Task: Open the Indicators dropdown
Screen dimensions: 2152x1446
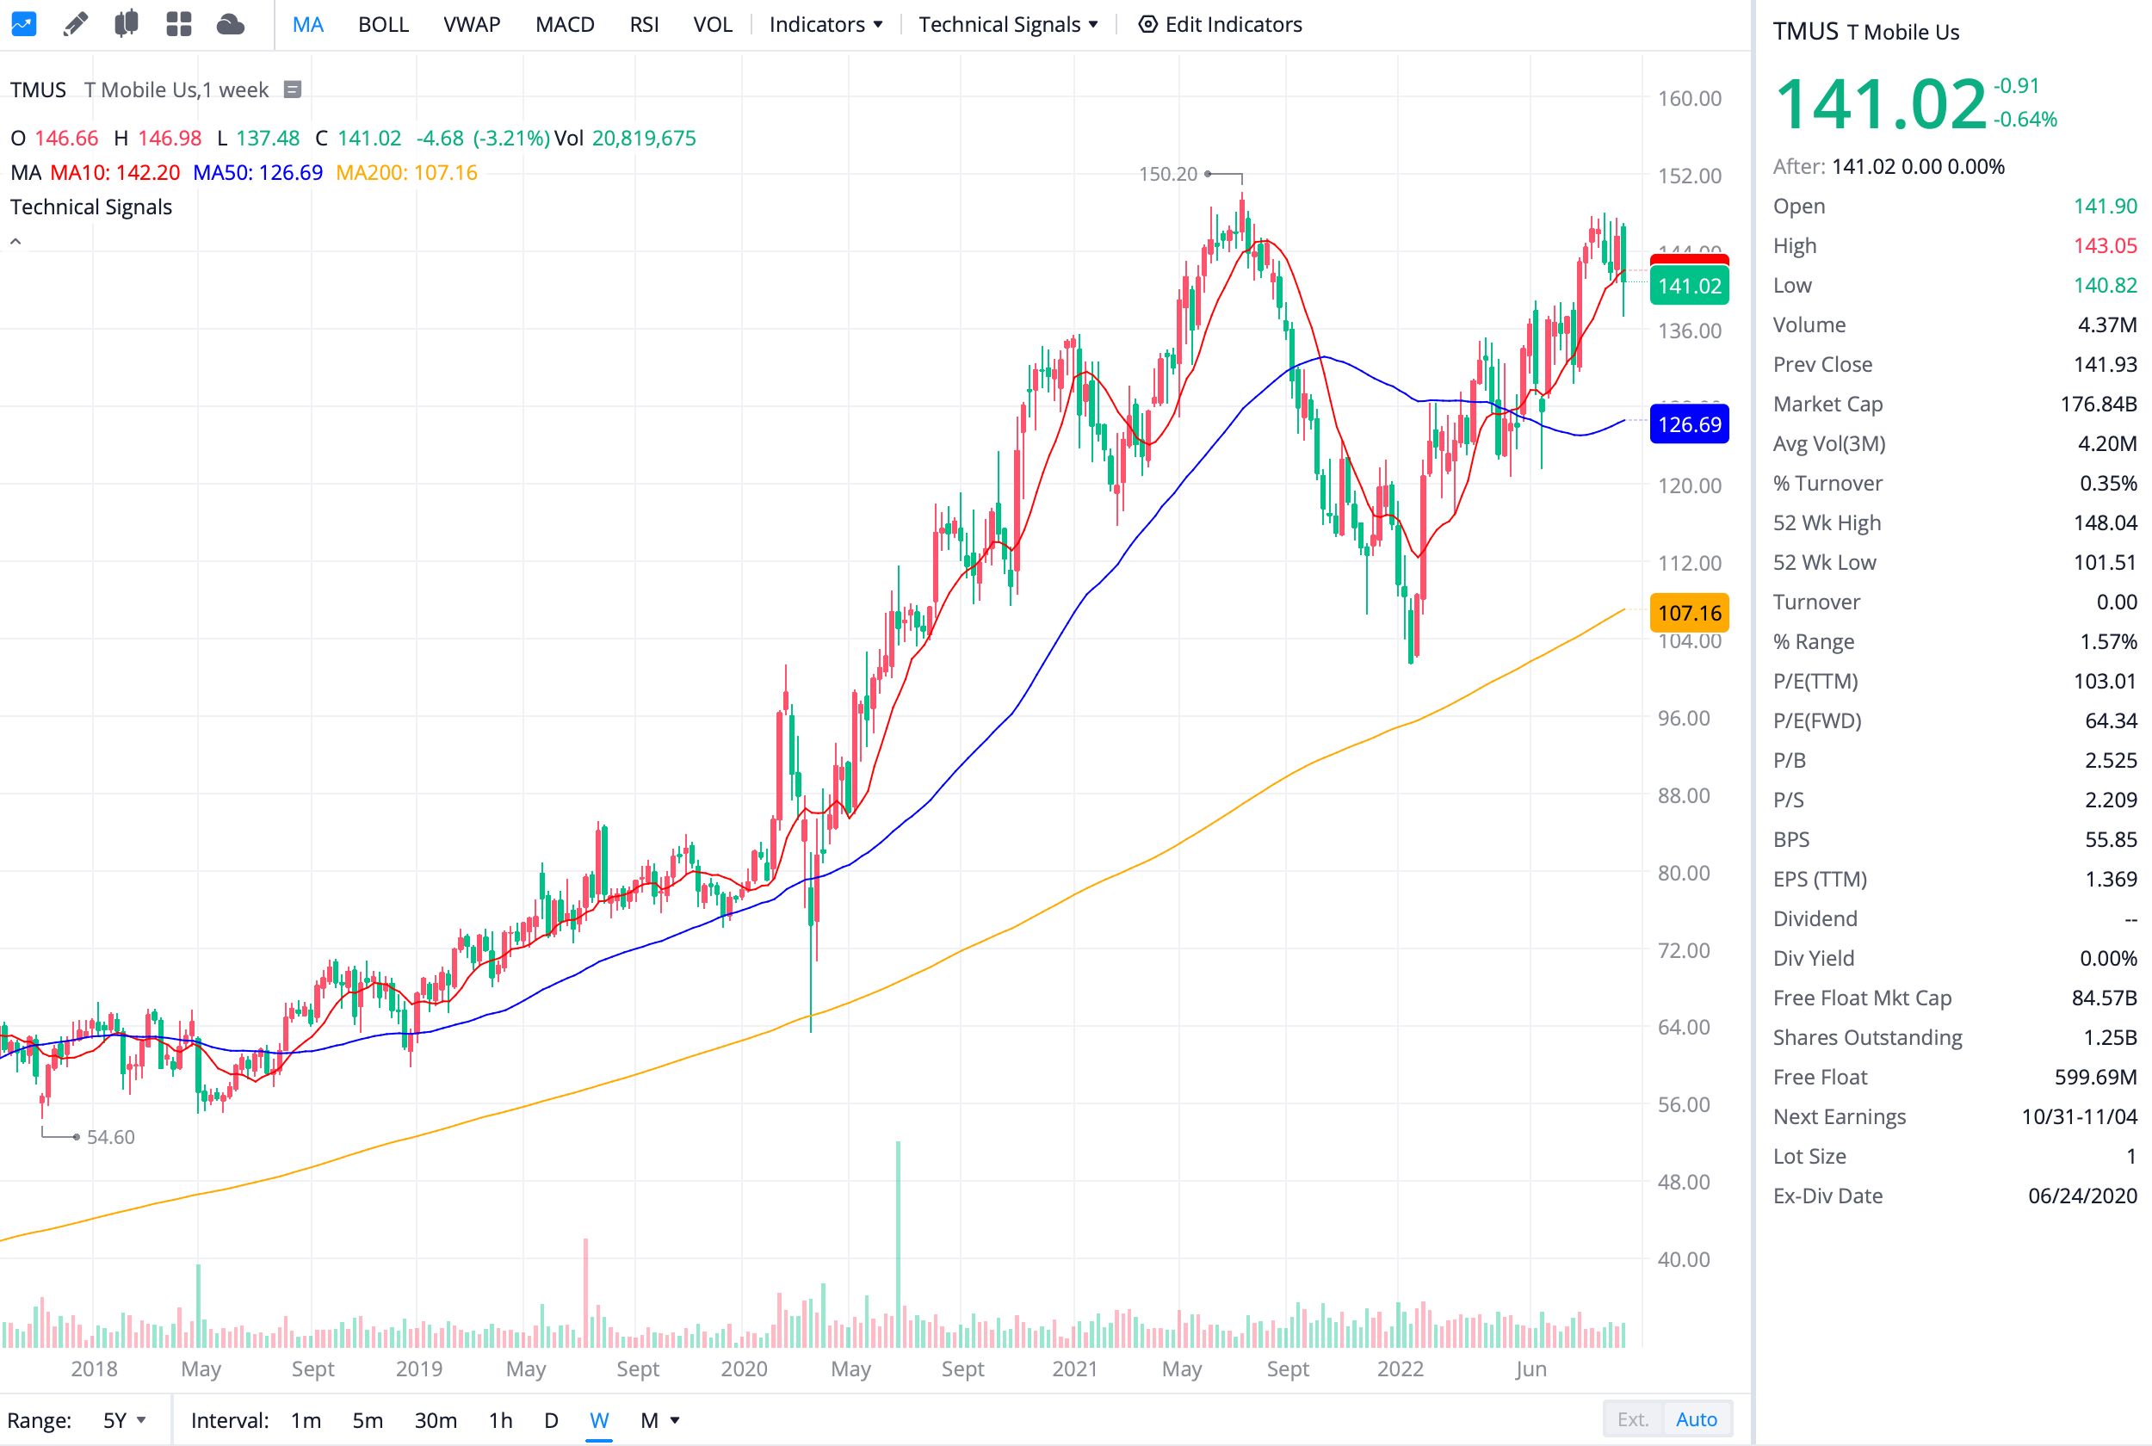Action: [826, 24]
